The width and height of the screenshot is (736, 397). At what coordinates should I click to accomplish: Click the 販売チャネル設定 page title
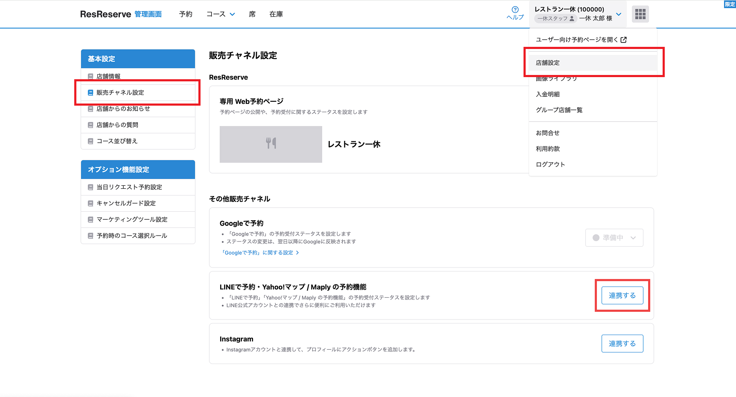point(243,55)
